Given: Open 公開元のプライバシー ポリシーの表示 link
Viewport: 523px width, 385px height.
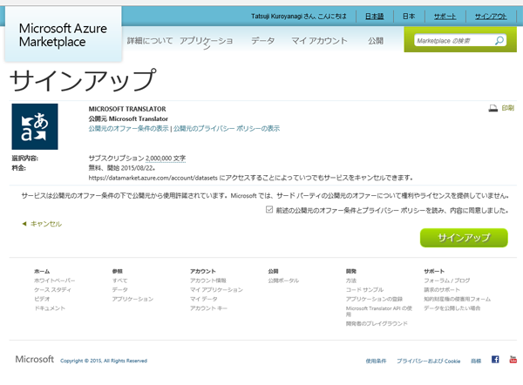Looking at the screenshot, I should point(227,128).
